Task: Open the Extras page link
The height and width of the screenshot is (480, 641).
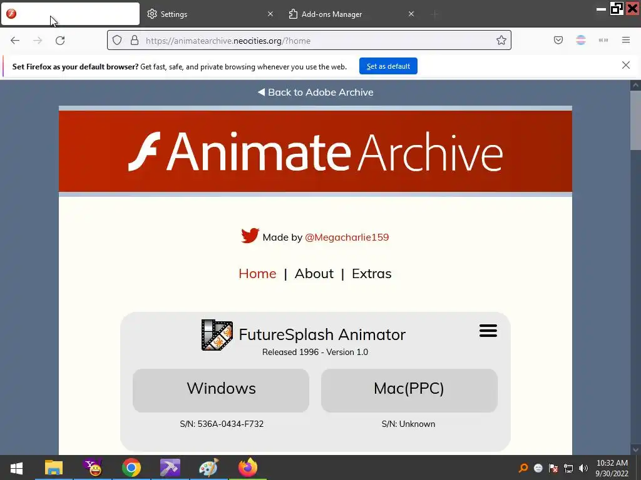Action: pyautogui.click(x=372, y=274)
